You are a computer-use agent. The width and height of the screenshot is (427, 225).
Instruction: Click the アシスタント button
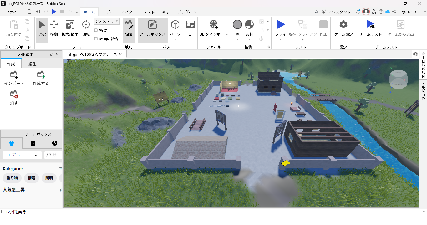pyautogui.click(x=336, y=12)
